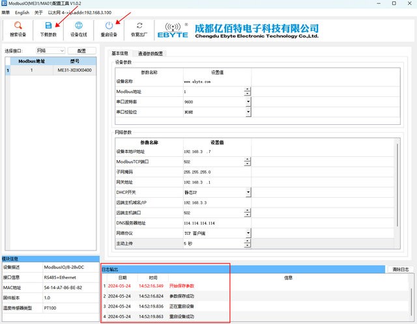Click the 远端主机端口 502 spinner
Screen dimensions: 417x324
tap(248, 213)
